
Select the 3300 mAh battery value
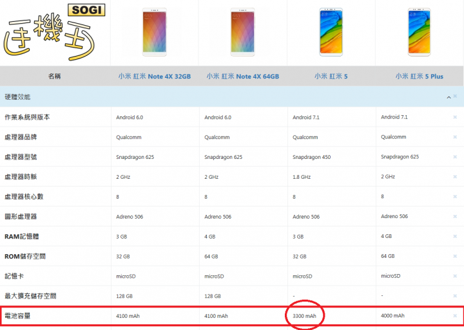[x=304, y=316]
